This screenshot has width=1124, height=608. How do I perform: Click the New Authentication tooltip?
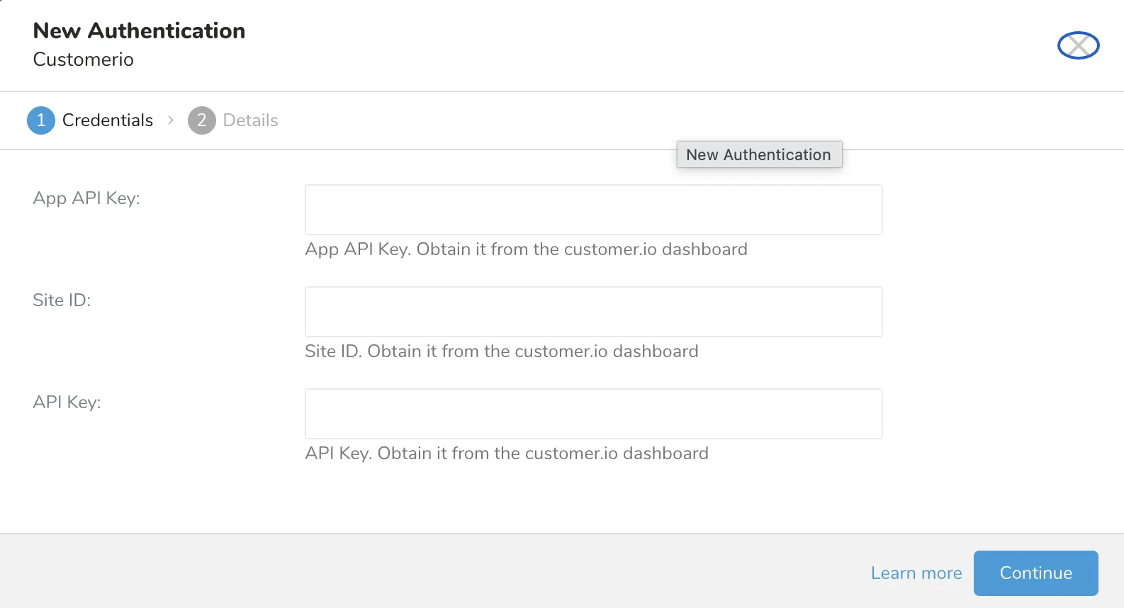[x=759, y=154]
